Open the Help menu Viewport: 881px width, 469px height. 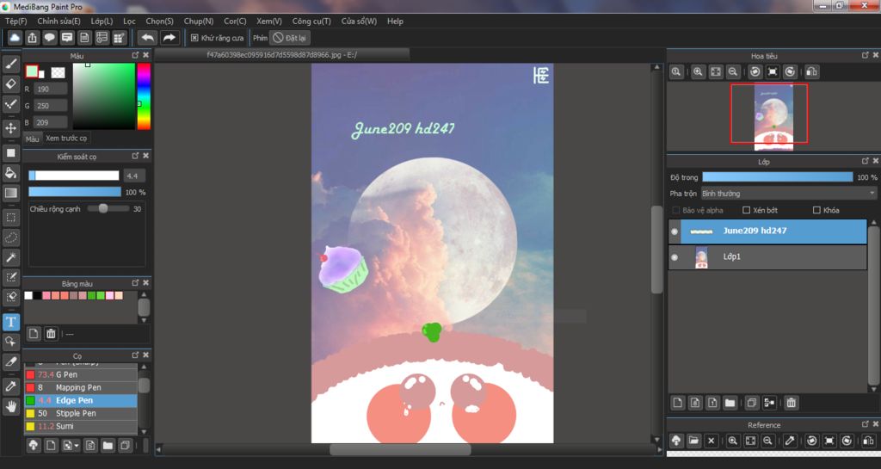click(x=395, y=21)
